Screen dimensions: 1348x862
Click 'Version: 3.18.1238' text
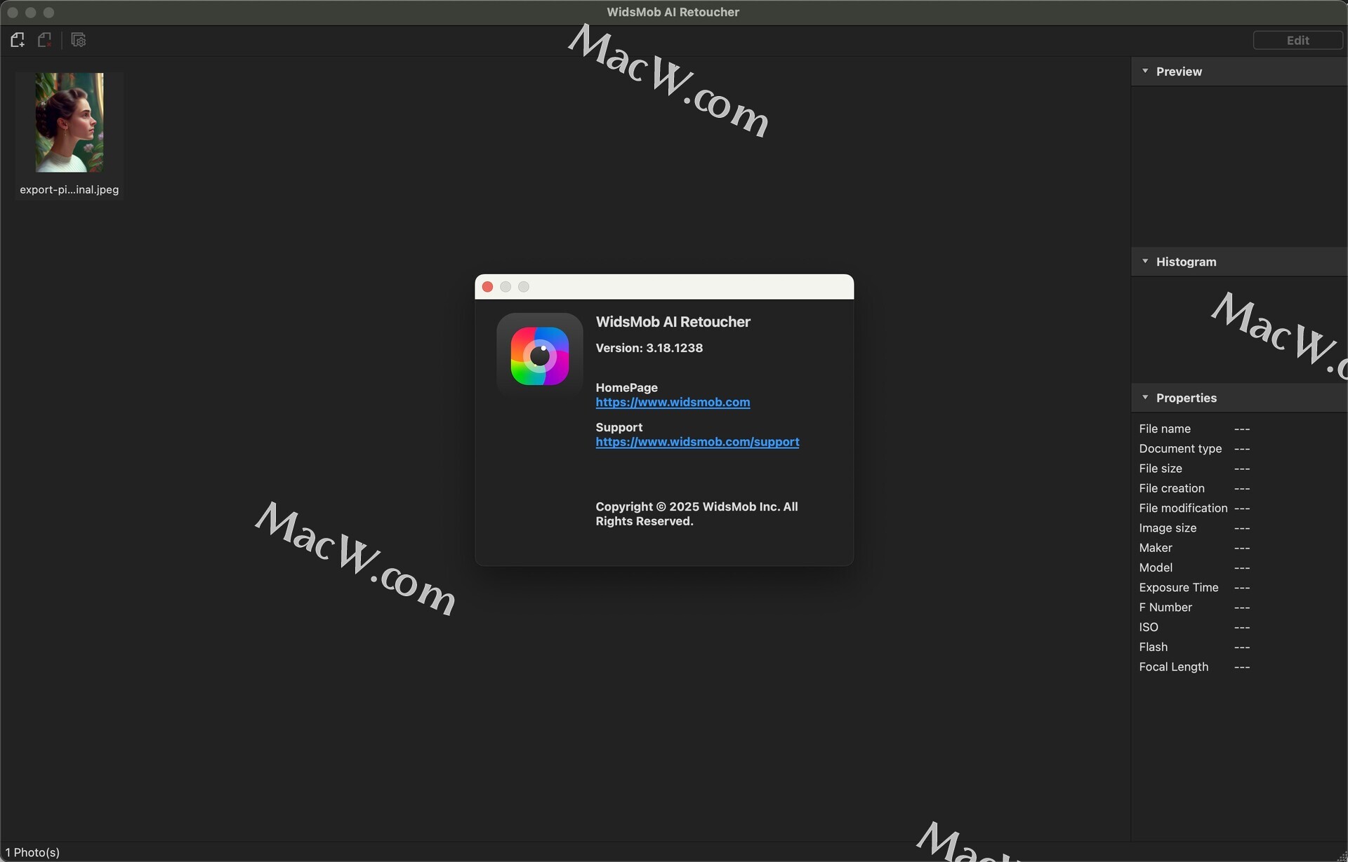click(649, 348)
